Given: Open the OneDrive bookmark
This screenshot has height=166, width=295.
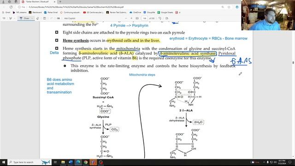Looking at the screenshot, I should [x=135, y=12].
